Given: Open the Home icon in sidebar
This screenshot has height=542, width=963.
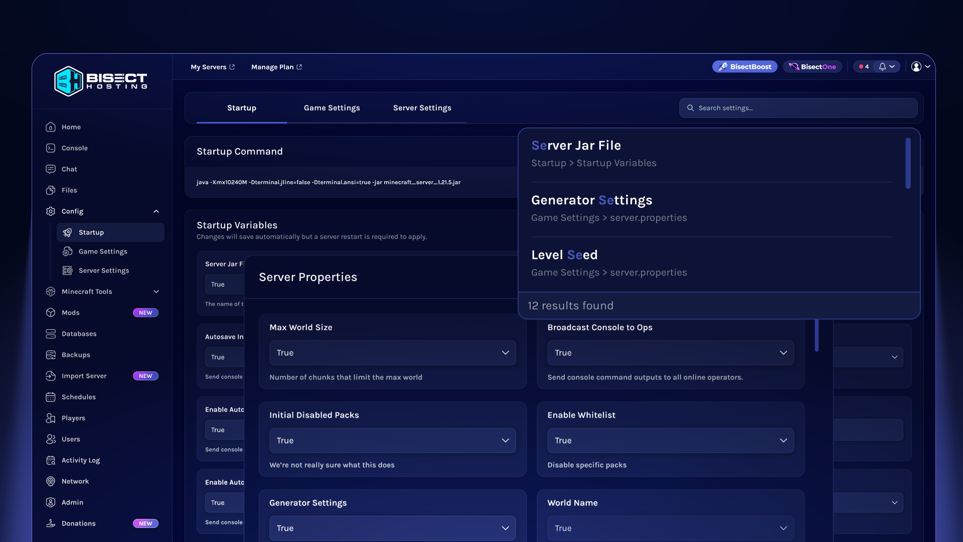Looking at the screenshot, I should [51, 127].
